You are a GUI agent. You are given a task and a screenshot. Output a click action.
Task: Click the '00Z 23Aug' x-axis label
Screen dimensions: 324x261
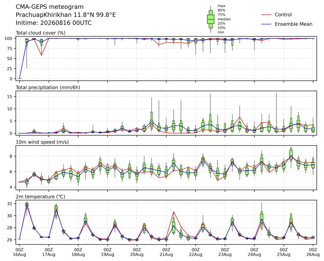(225, 252)
